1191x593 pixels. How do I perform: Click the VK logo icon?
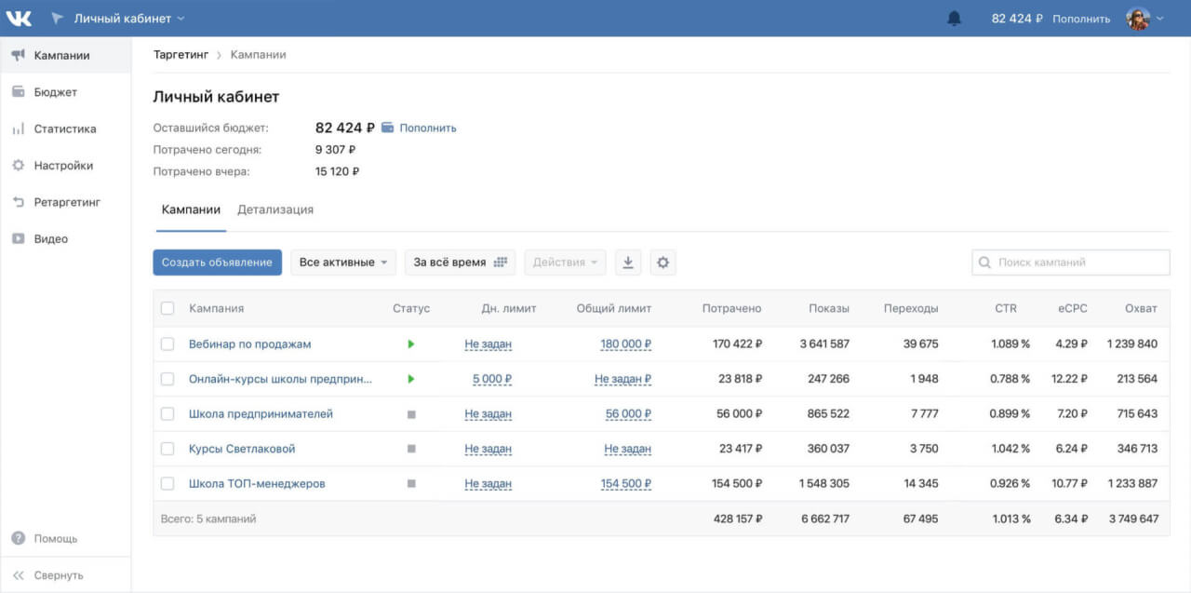coord(19,19)
